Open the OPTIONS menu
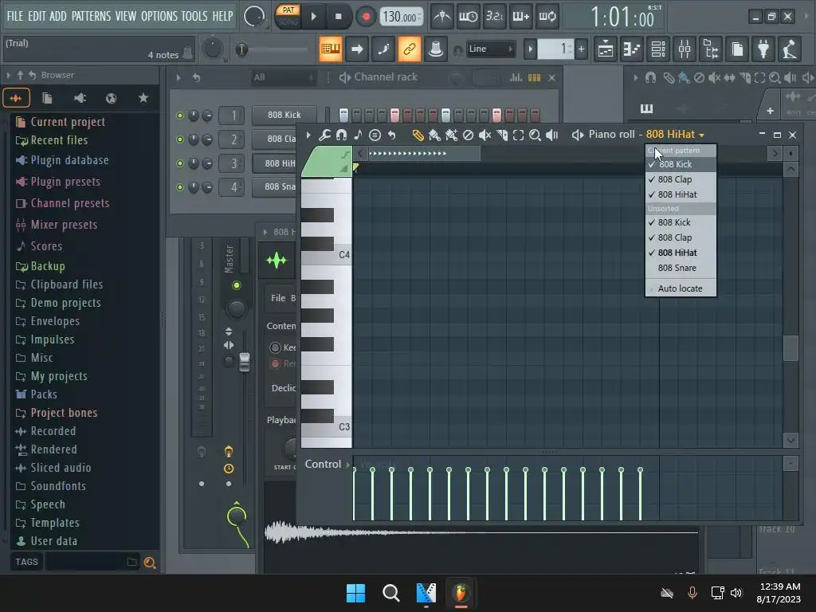The width and height of the screenshot is (816, 612). click(x=159, y=16)
